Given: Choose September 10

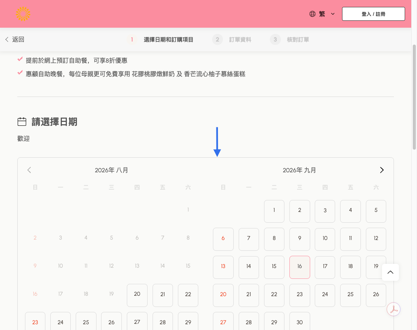Looking at the screenshot, I should coord(325,239).
